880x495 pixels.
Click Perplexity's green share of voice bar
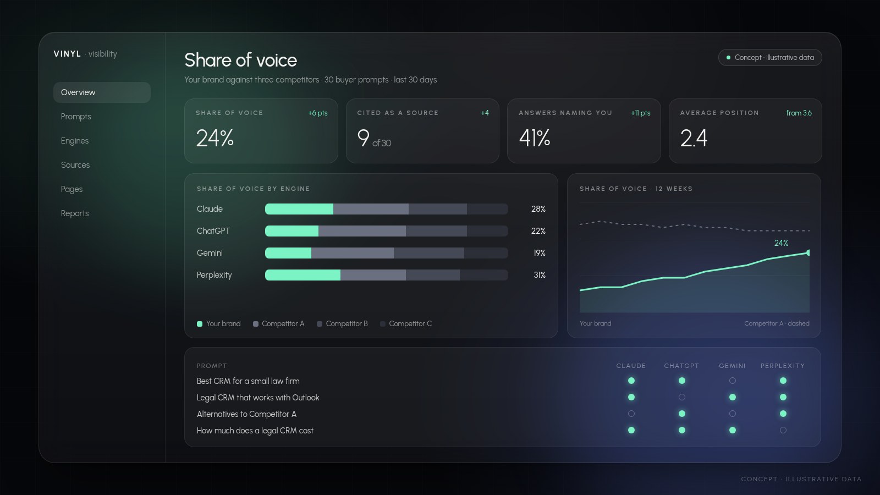click(302, 275)
